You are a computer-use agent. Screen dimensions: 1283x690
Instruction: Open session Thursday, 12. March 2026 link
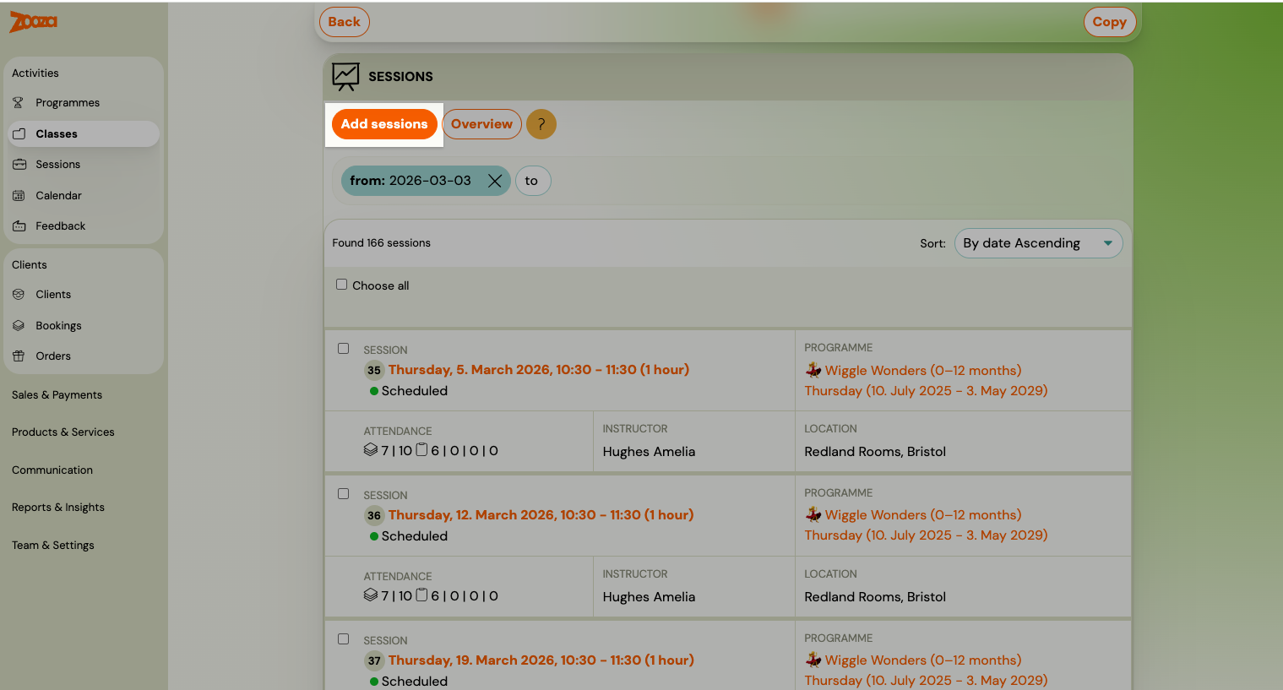(x=541, y=515)
